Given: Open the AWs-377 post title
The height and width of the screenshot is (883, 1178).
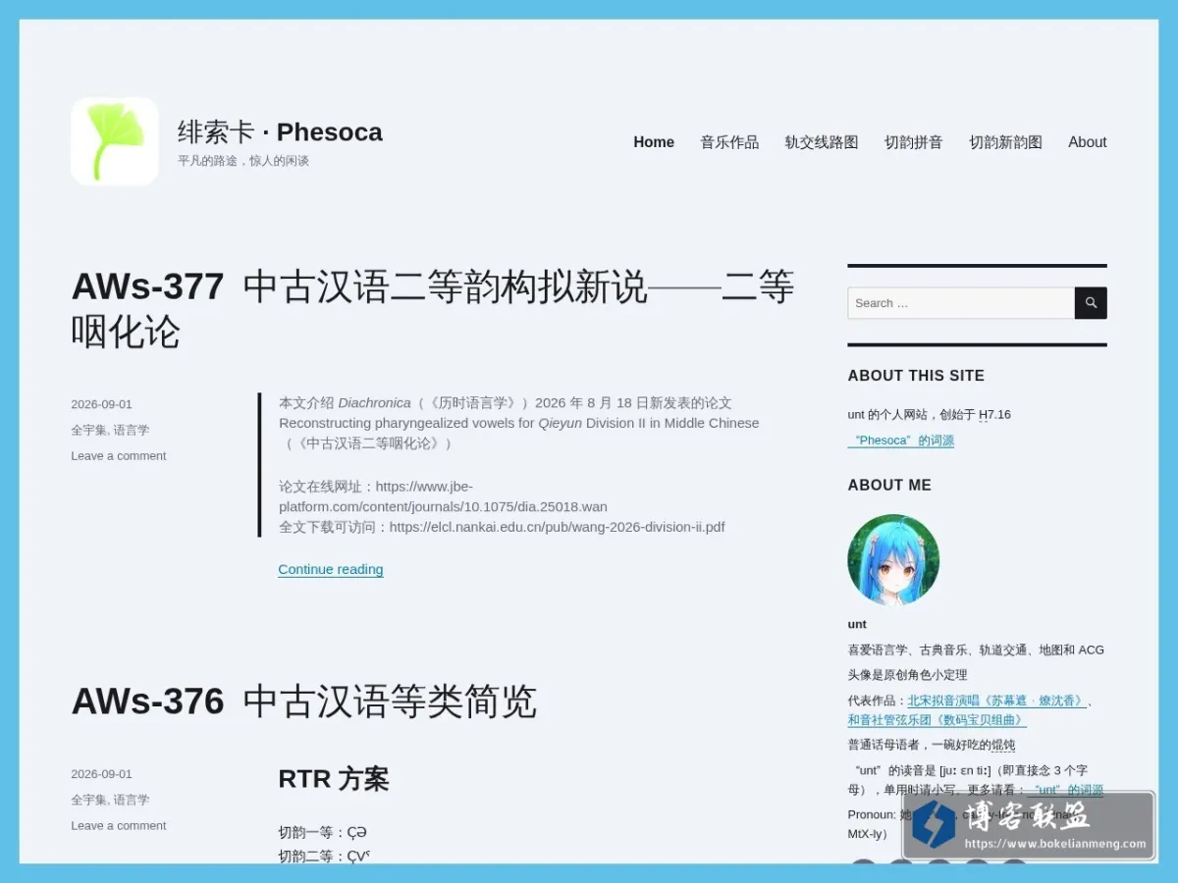Looking at the screenshot, I should click(433, 309).
